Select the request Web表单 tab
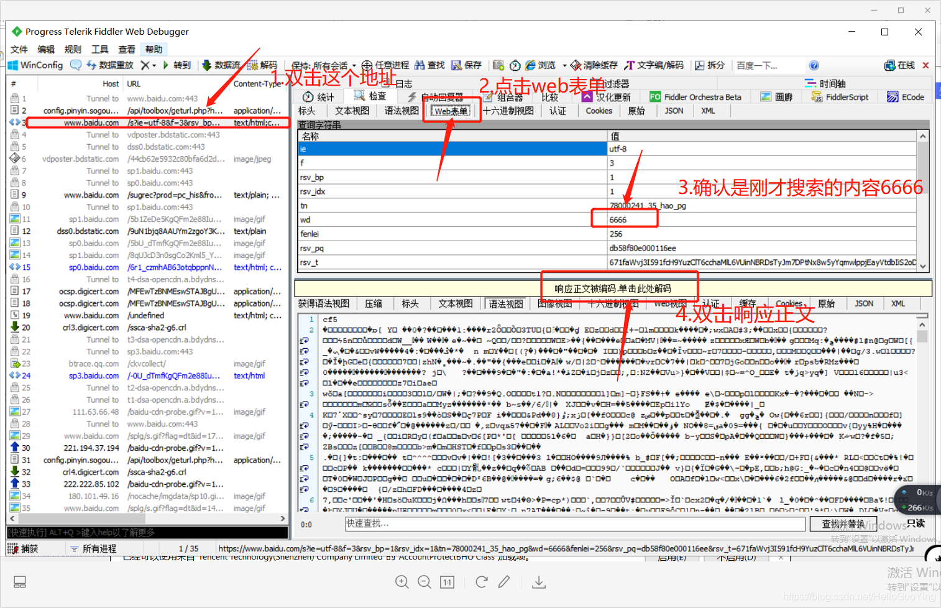The width and height of the screenshot is (941, 608). coord(451,111)
